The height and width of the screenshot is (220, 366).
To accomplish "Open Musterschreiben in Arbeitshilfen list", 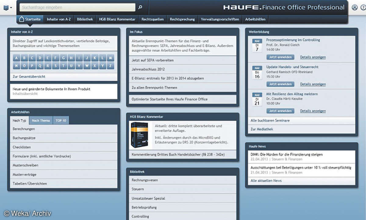I will coord(63,165).
